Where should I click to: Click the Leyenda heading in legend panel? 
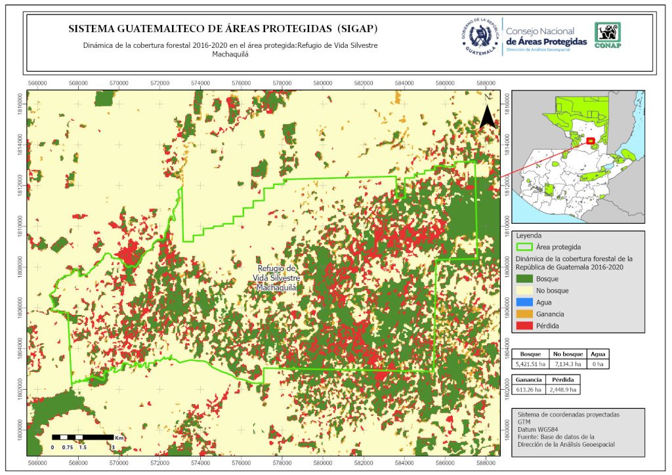[x=530, y=235]
